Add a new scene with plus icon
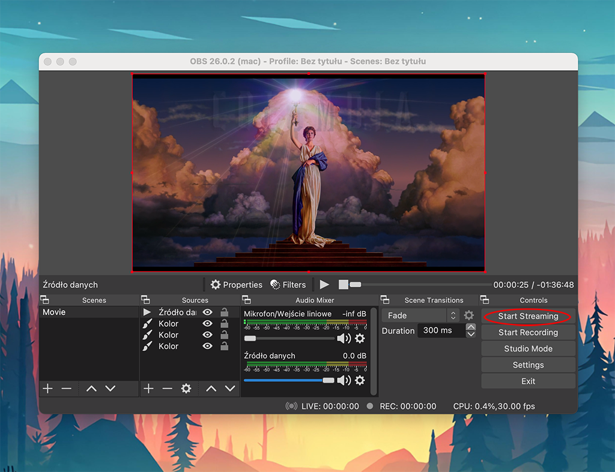The image size is (615, 472). pos(48,389)
